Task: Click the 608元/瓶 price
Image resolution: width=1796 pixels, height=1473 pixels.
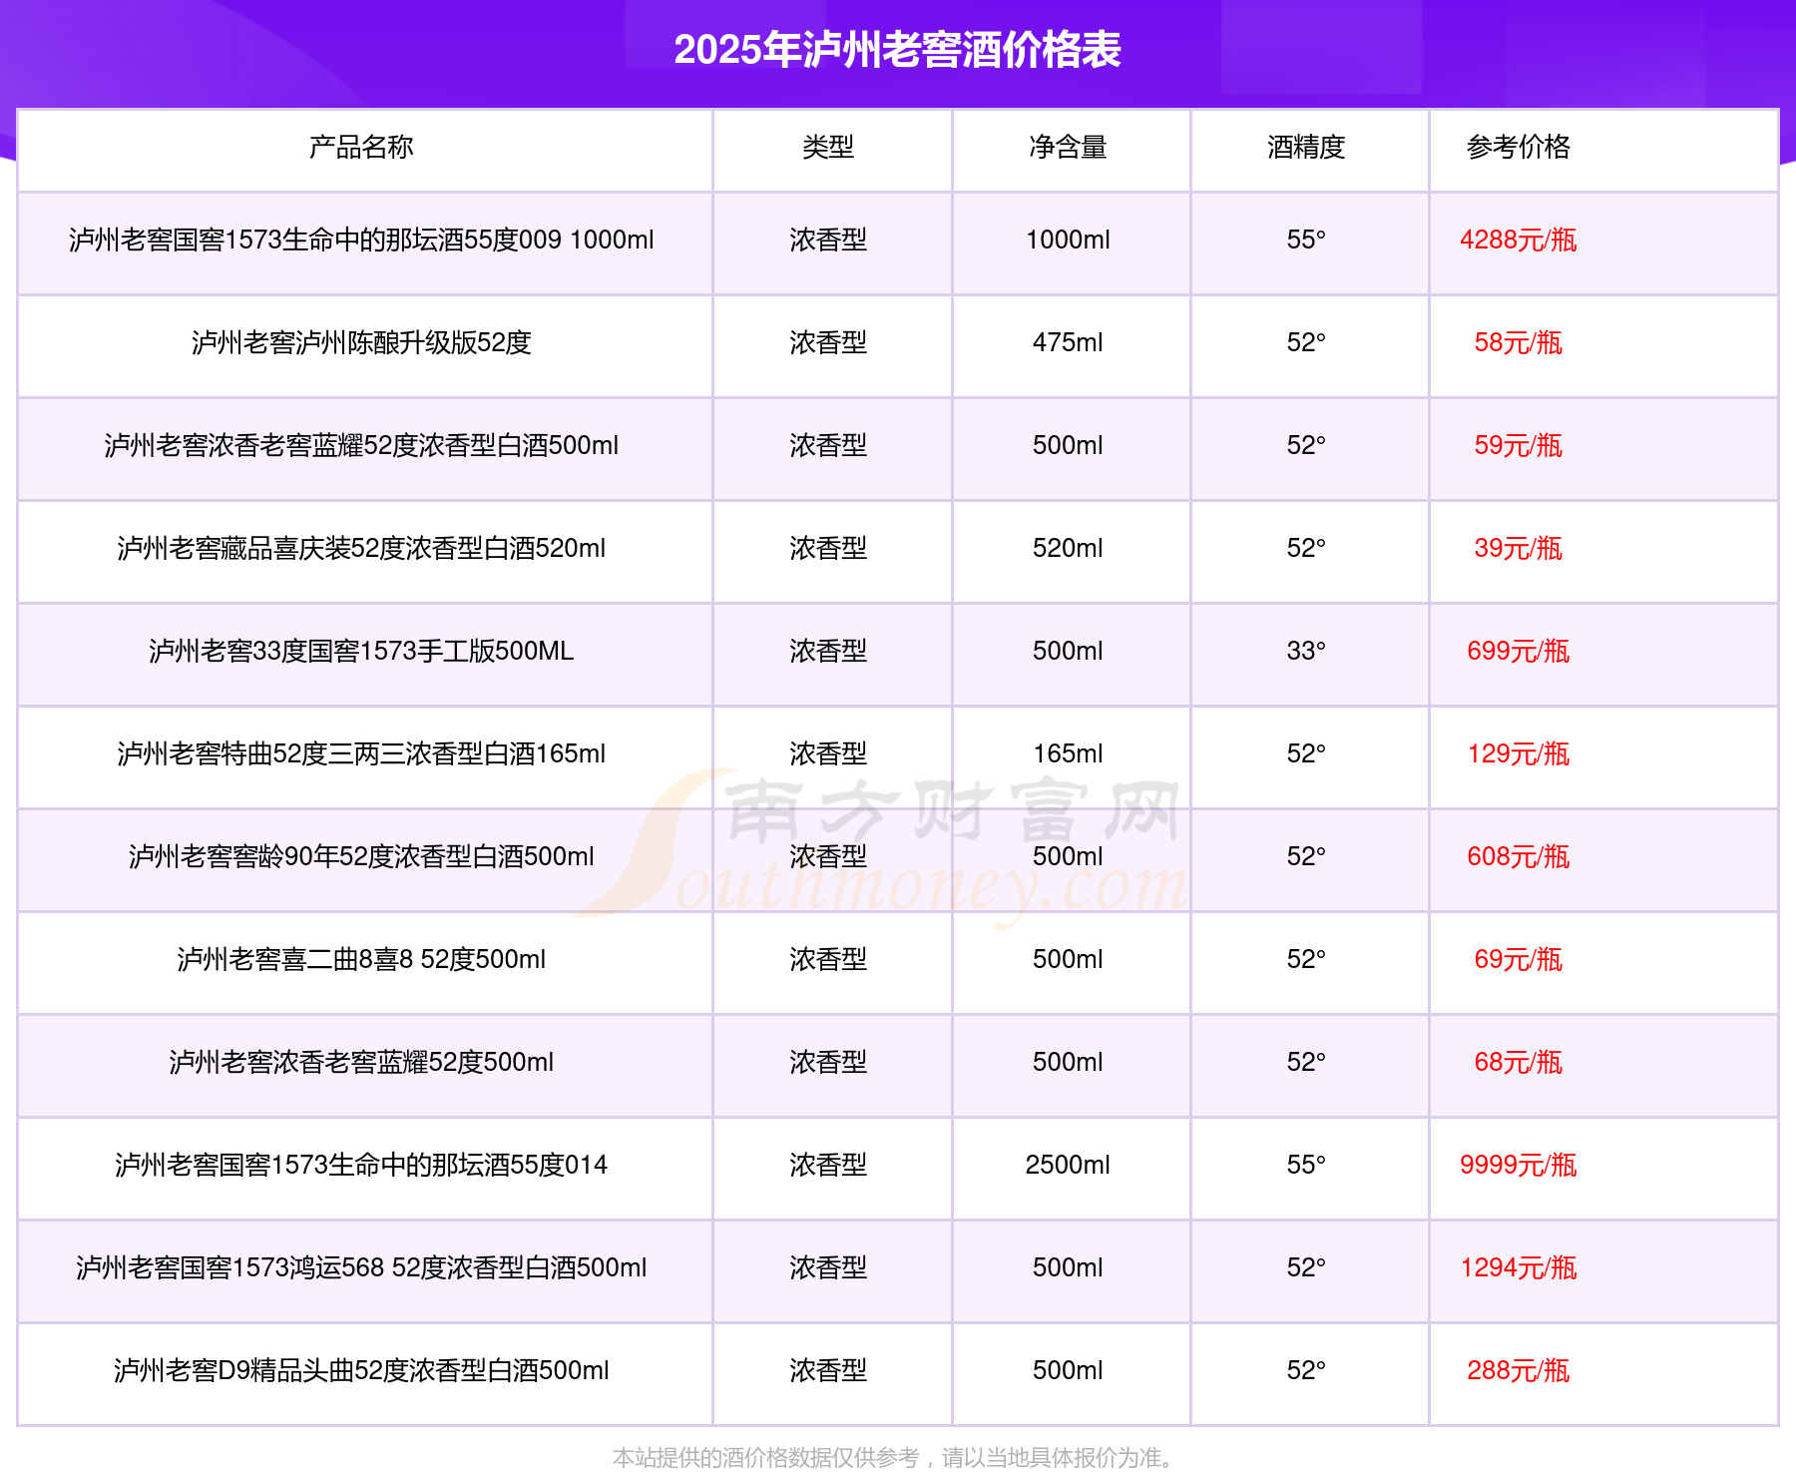Action: coord(1518,857)
